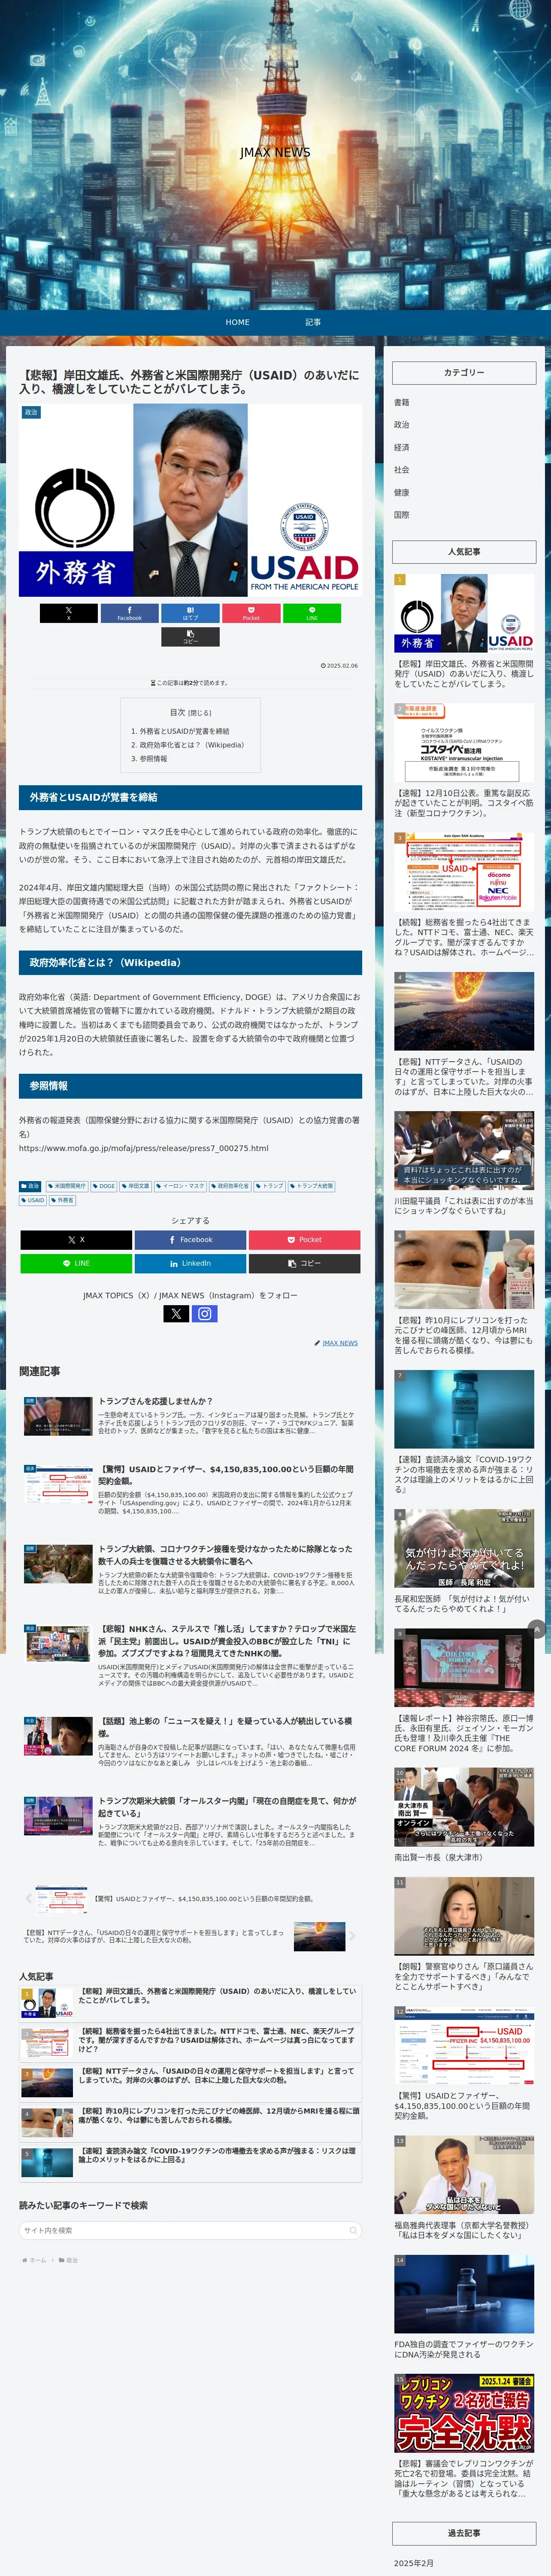The width and height of the screenshot is (551, 2576).
Task: Open HOME in the navigation bar
Action: (238, 322)
